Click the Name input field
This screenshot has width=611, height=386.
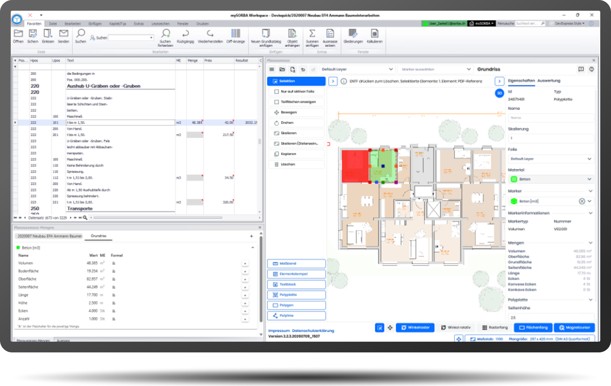coord(551,118)
